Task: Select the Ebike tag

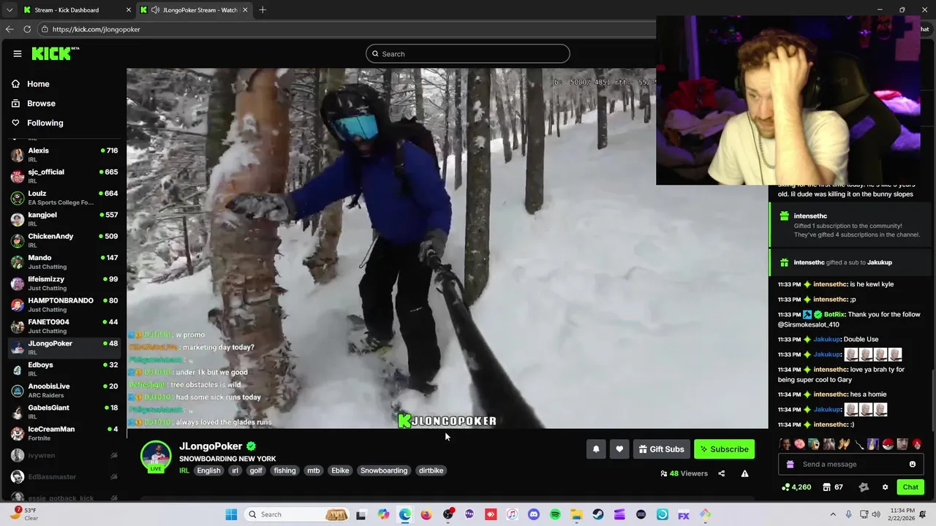Action: pos(340,470)
